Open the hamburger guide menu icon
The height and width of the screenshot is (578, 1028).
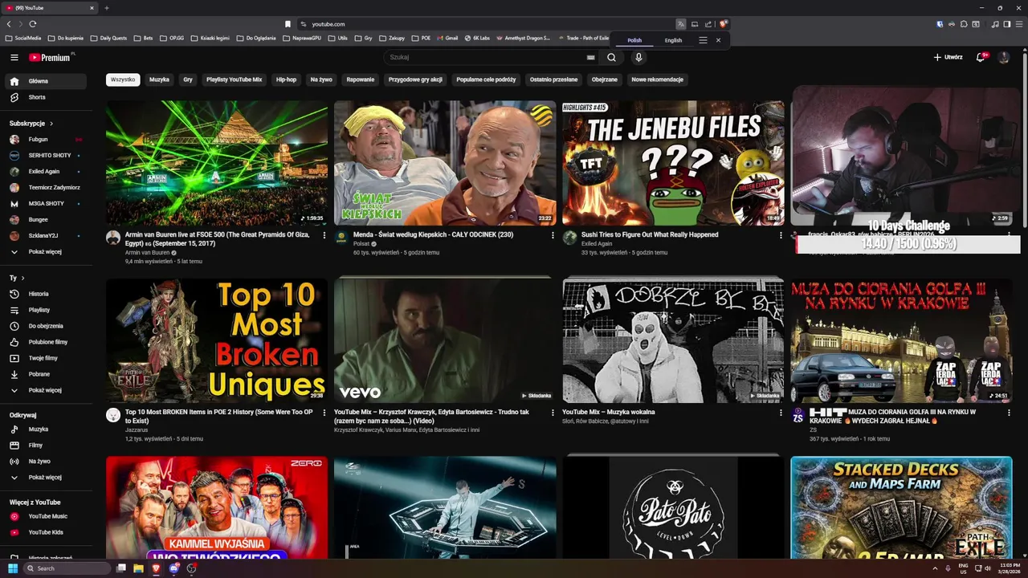tap(14, 57)
